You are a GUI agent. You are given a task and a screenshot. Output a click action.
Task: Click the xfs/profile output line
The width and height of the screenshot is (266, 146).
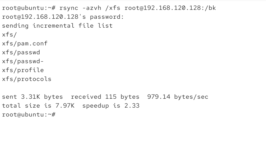coord(23,70)
